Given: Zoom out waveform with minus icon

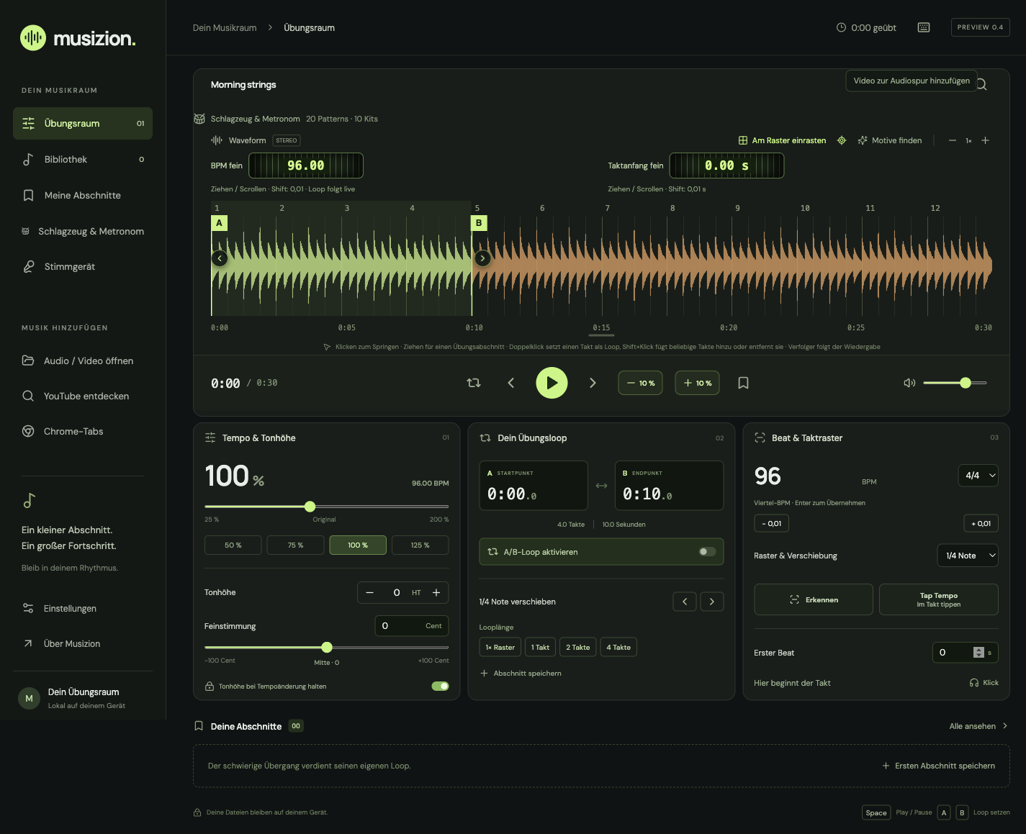Looking at the screenshot, I should [953, 140].
